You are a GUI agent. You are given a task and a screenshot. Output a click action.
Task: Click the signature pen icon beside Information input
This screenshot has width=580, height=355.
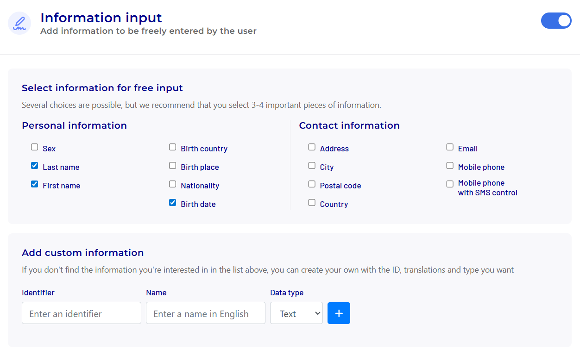pos(19,23)
